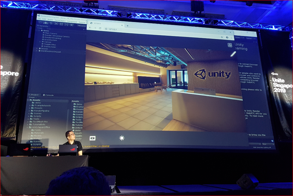Open browser profile avatar
The height and width of the screenshot is (196, 293).
(x=227, y=37)
